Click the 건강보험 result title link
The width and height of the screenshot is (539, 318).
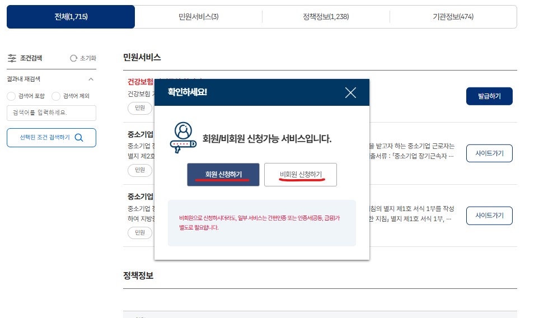(140, 82)
